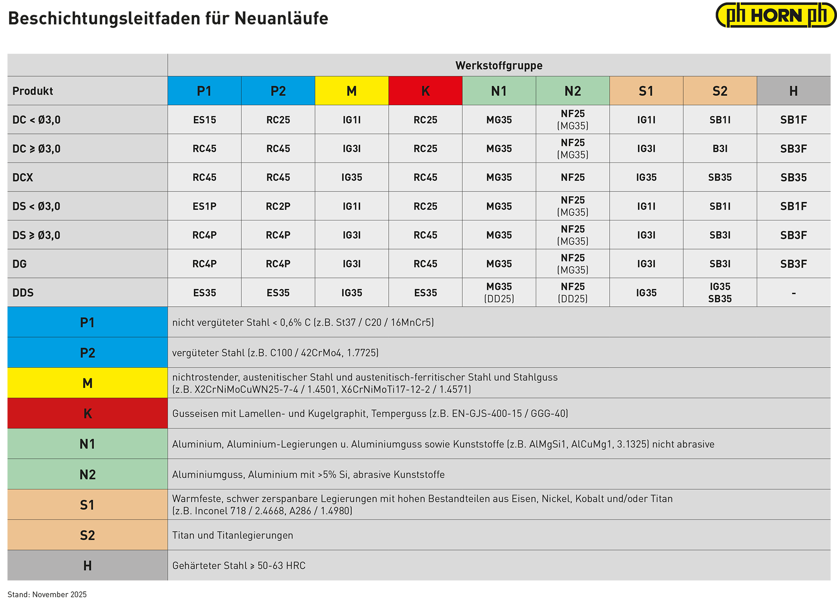Screen dimensions: 837x601
Task: Select the orange S1 column header
Action: pyautogui.click(x=646, y=91)
